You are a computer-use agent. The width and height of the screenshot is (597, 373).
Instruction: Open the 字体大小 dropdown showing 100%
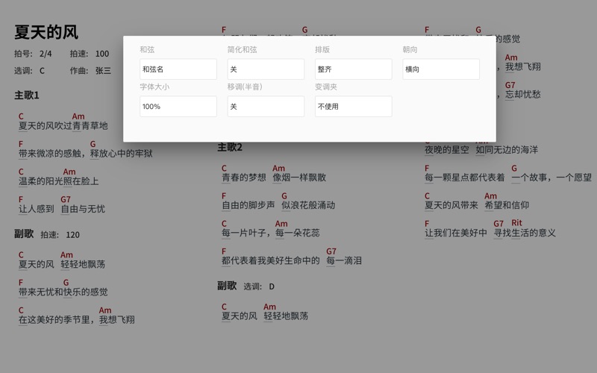click(x=178, y=107)
